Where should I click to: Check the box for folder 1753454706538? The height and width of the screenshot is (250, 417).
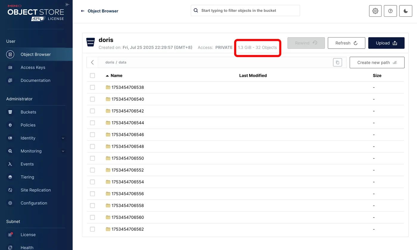(x=92, y=87)
